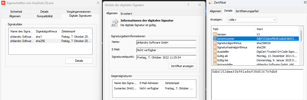Select the DigiCert Trusted G4 issuer value

[x=276, y=52]
